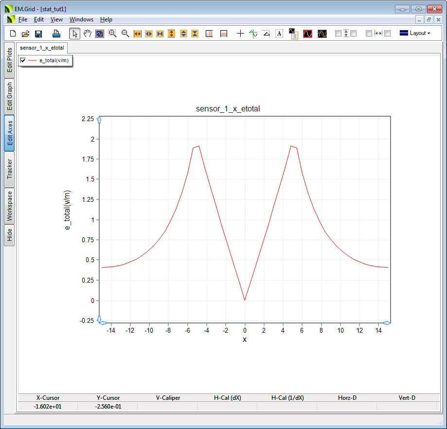Print the graph using the printer icon
The height and width of the screenshot is (429, 447).
tap(56, 34)
